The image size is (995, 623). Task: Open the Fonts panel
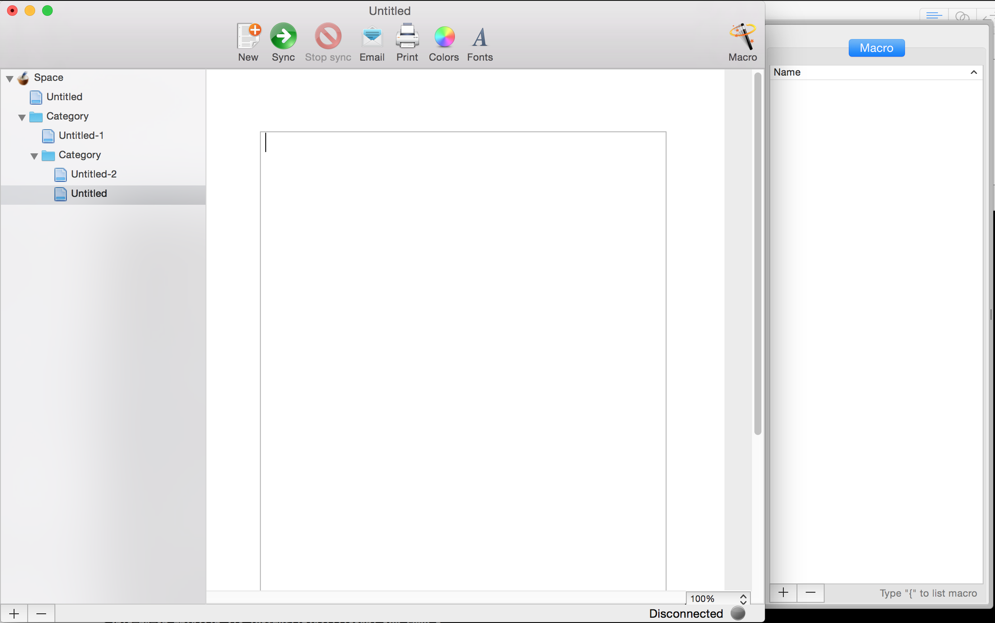[x=480, y=37]
